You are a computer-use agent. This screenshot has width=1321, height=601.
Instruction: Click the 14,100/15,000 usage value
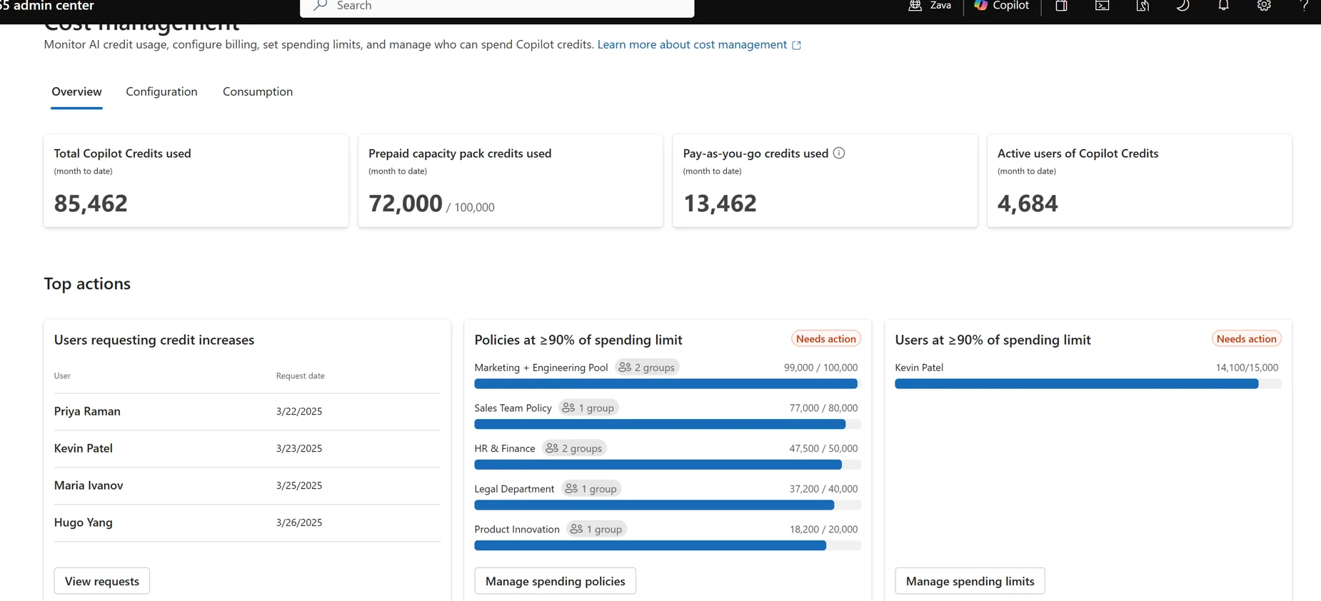click(x=1247, y=368)
